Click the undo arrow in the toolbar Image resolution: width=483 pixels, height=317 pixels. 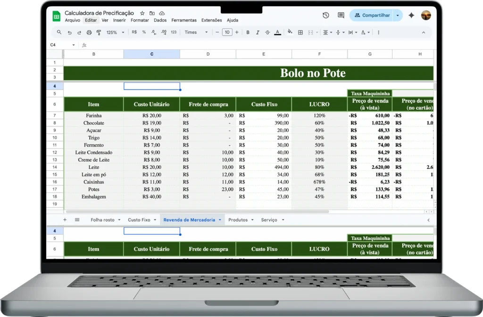click(70, 33)
